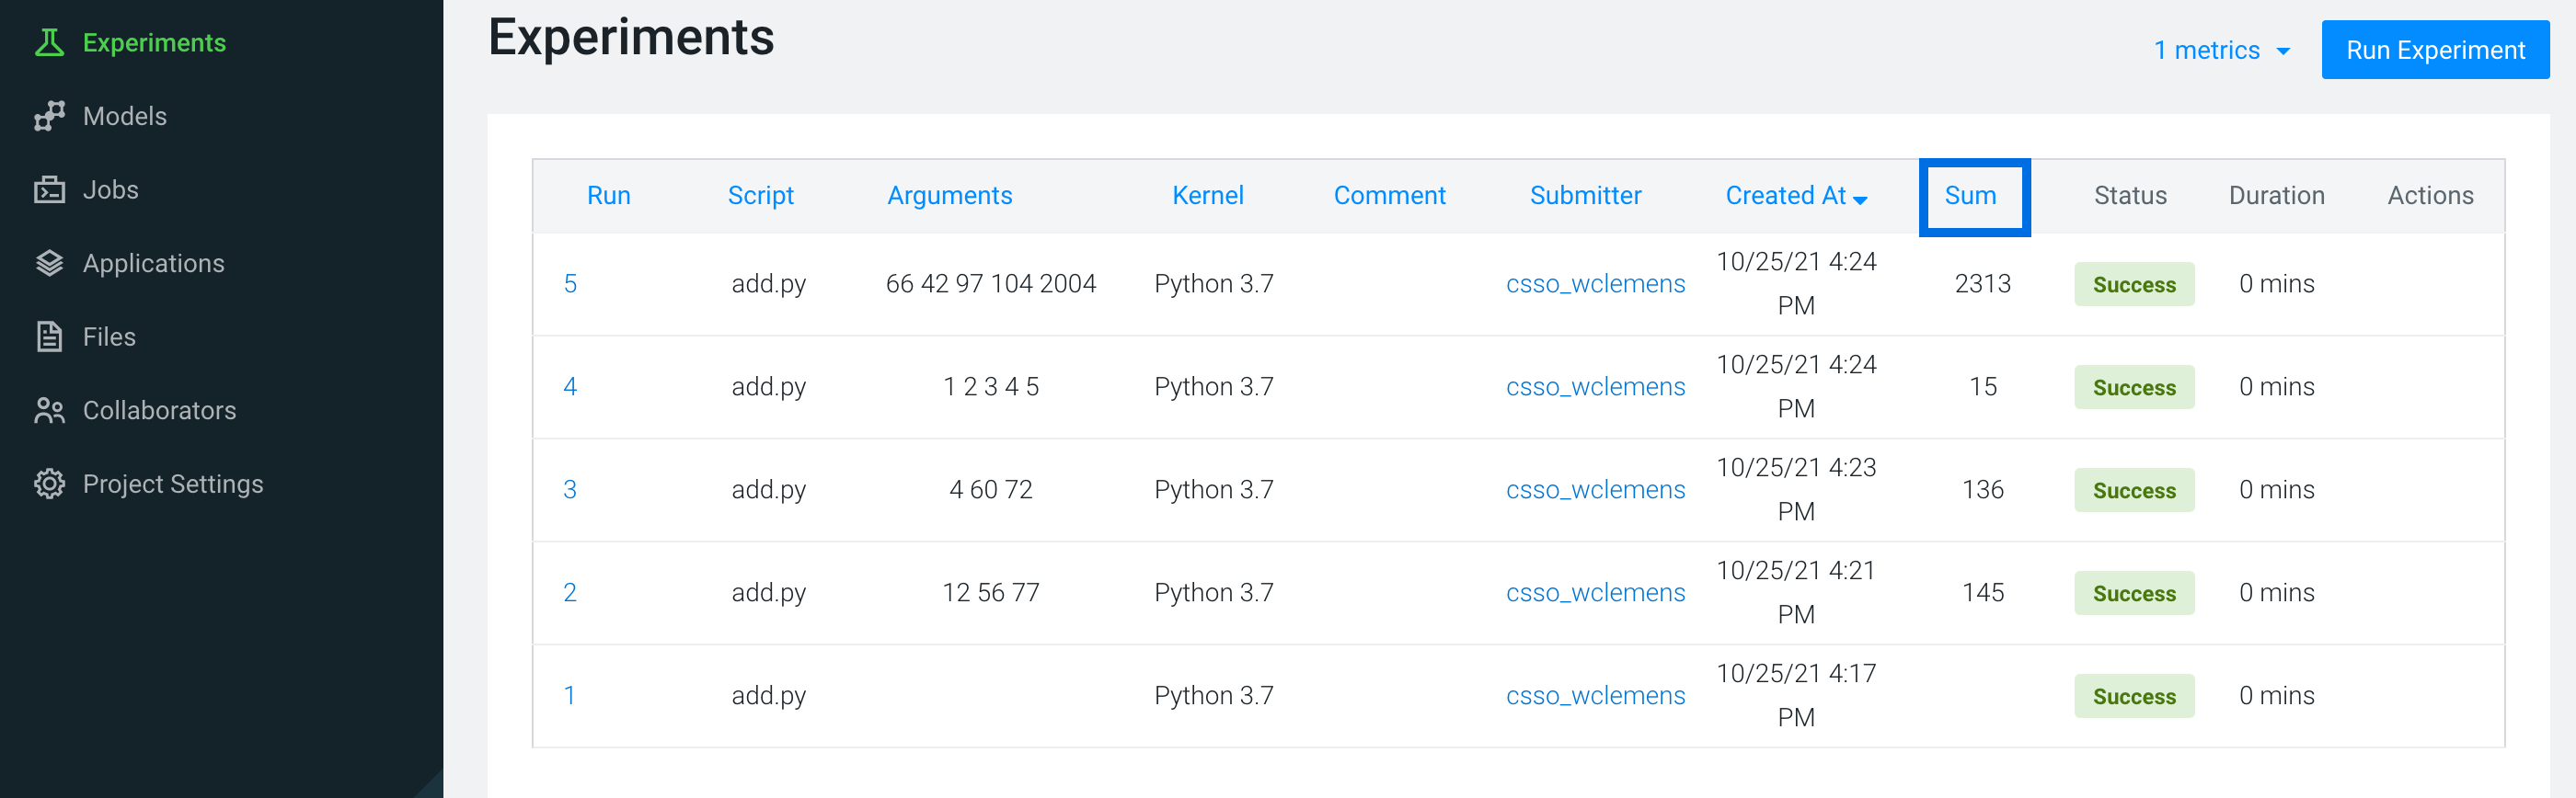Click the Files document icon

[x=49, y=336]
